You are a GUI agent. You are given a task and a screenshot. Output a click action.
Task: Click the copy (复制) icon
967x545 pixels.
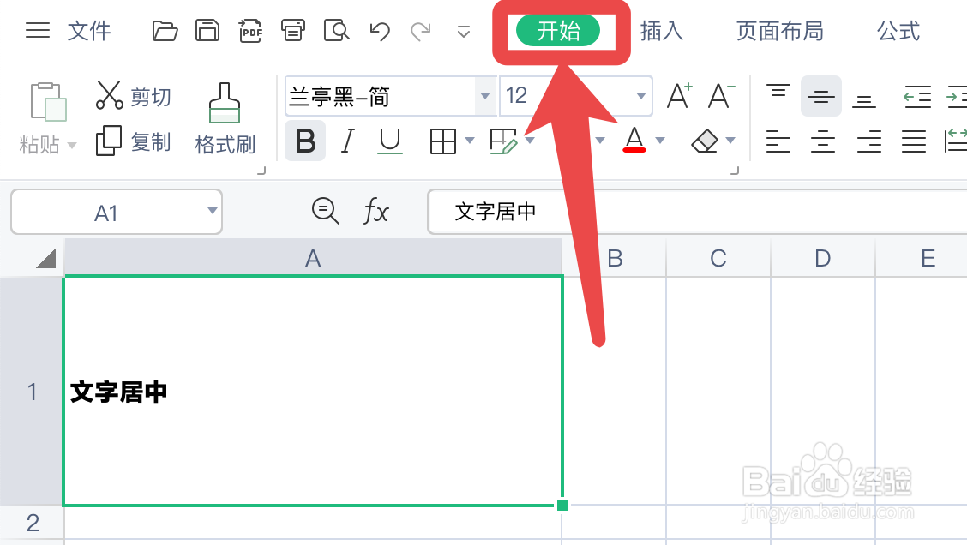(x=111, y=141)
